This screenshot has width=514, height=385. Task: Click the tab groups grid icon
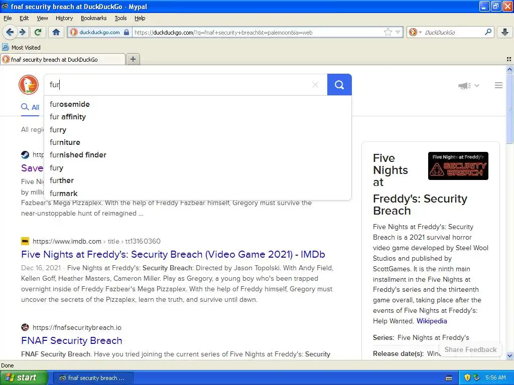click(x=509, y=59)
